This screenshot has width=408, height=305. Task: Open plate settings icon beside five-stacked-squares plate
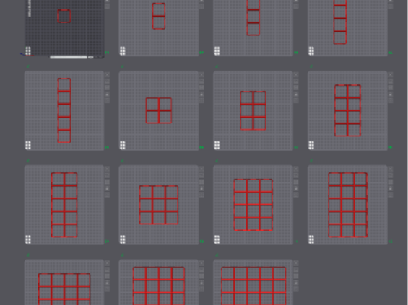107,100
